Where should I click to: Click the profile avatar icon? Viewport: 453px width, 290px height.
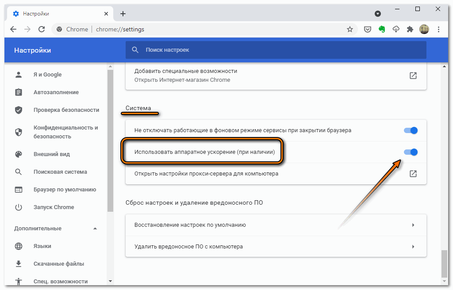pyautogui.click(x=424, y=29)
